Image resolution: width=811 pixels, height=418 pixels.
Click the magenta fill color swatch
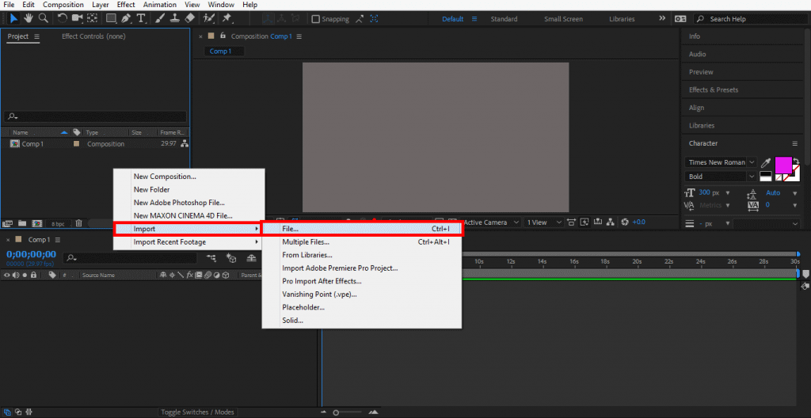tap(783, 165)
